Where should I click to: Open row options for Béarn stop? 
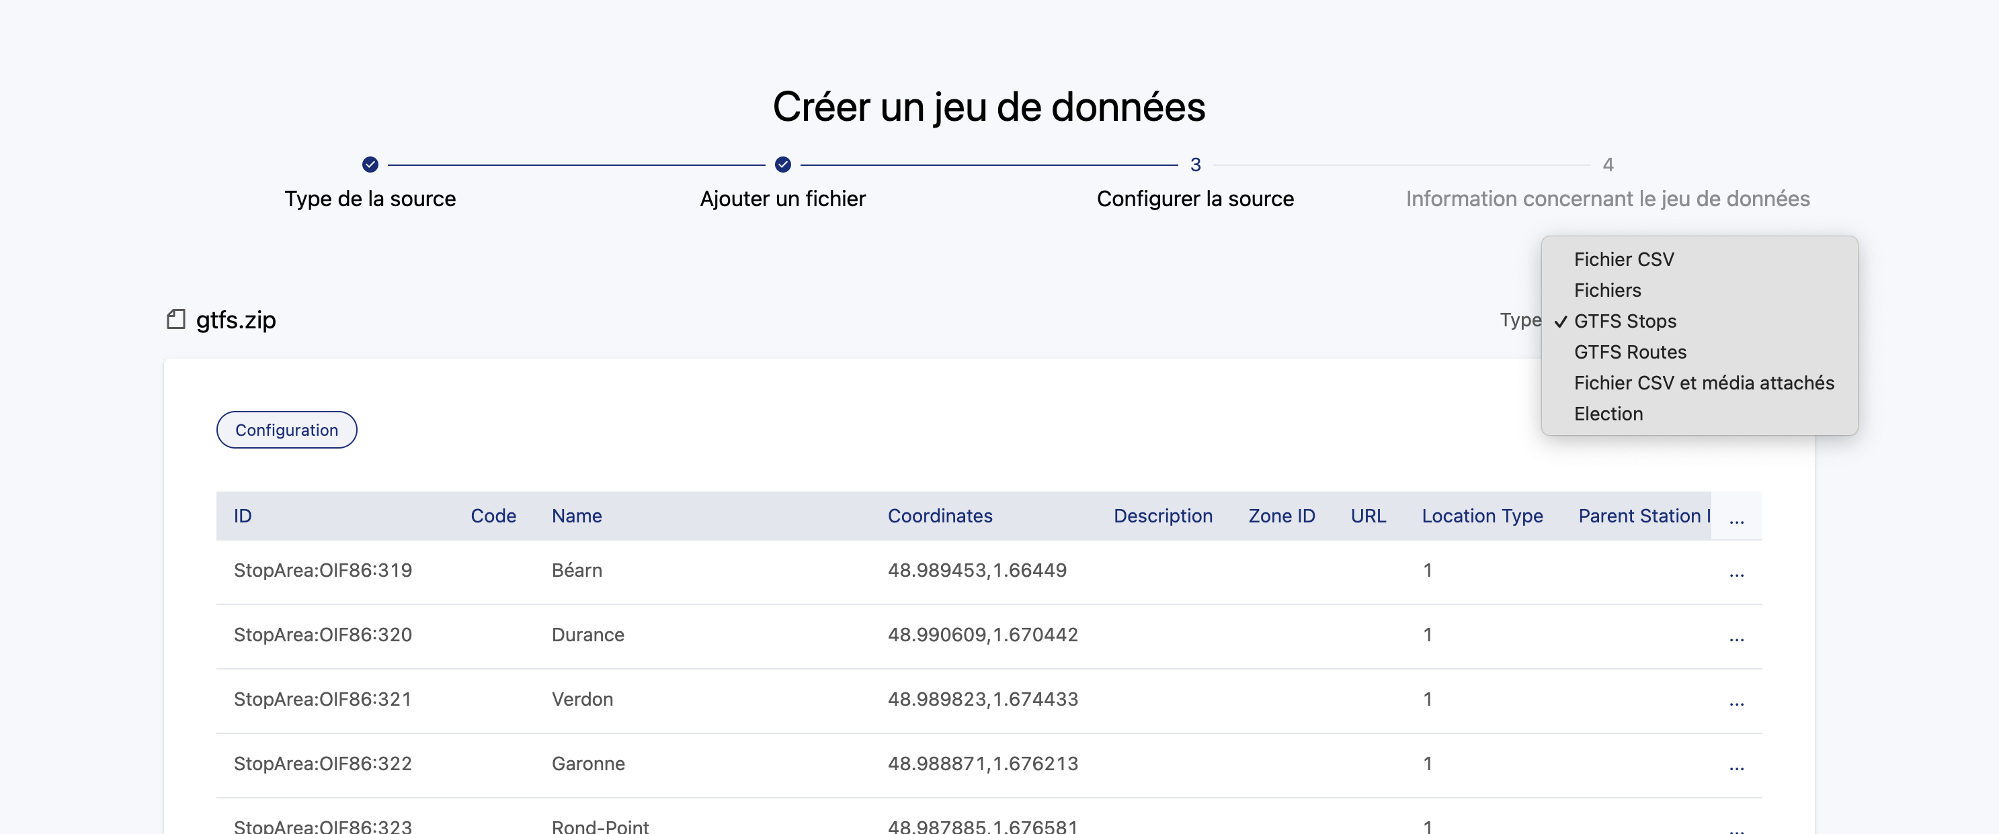(1736, 572)
